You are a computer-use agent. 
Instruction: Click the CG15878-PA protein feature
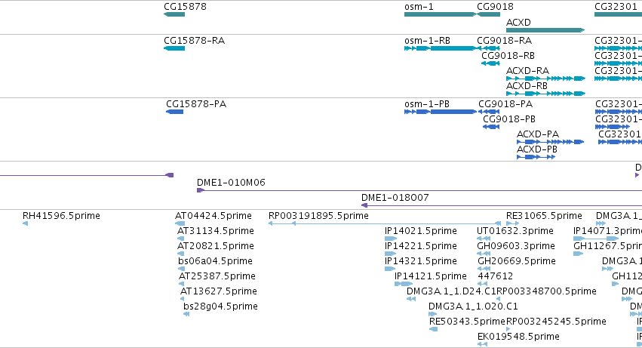[x=175, y=112]
